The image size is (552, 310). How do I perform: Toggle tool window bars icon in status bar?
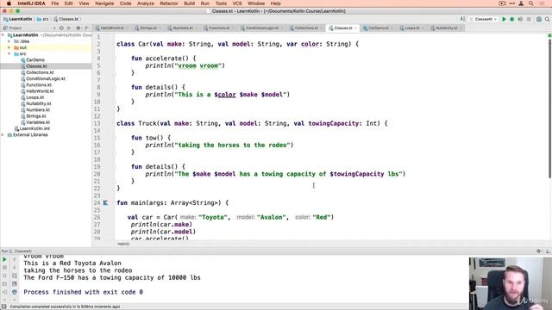[x=3, y=307]
